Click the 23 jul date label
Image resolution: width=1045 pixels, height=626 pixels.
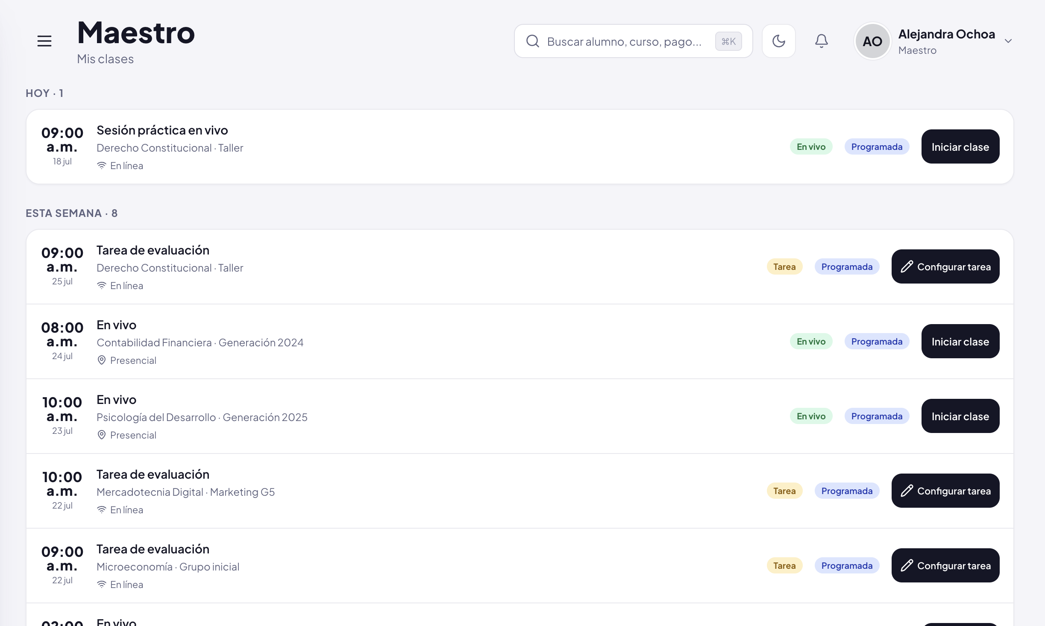click(62, 431)
